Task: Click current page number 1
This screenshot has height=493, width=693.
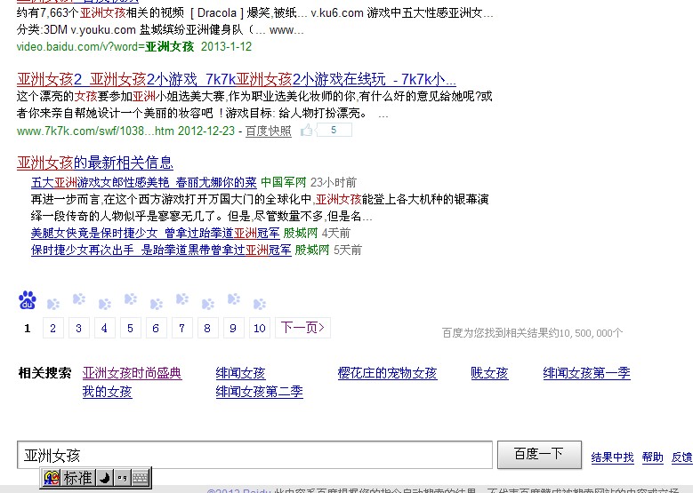Action: (28, 328)
